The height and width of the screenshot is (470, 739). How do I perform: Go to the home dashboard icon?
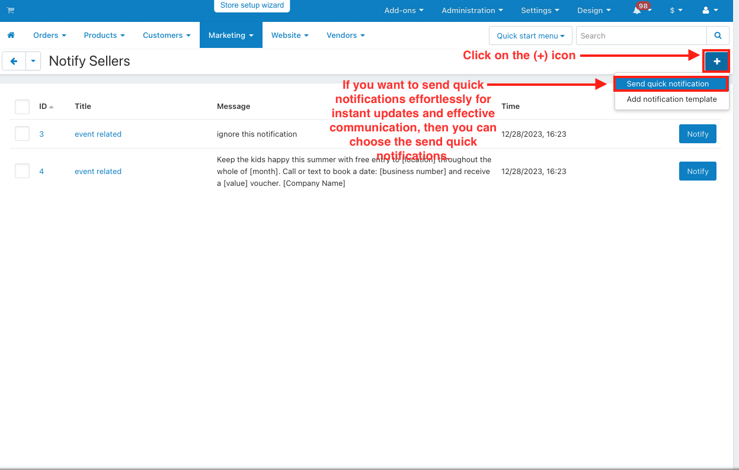(x=11, y=36)
